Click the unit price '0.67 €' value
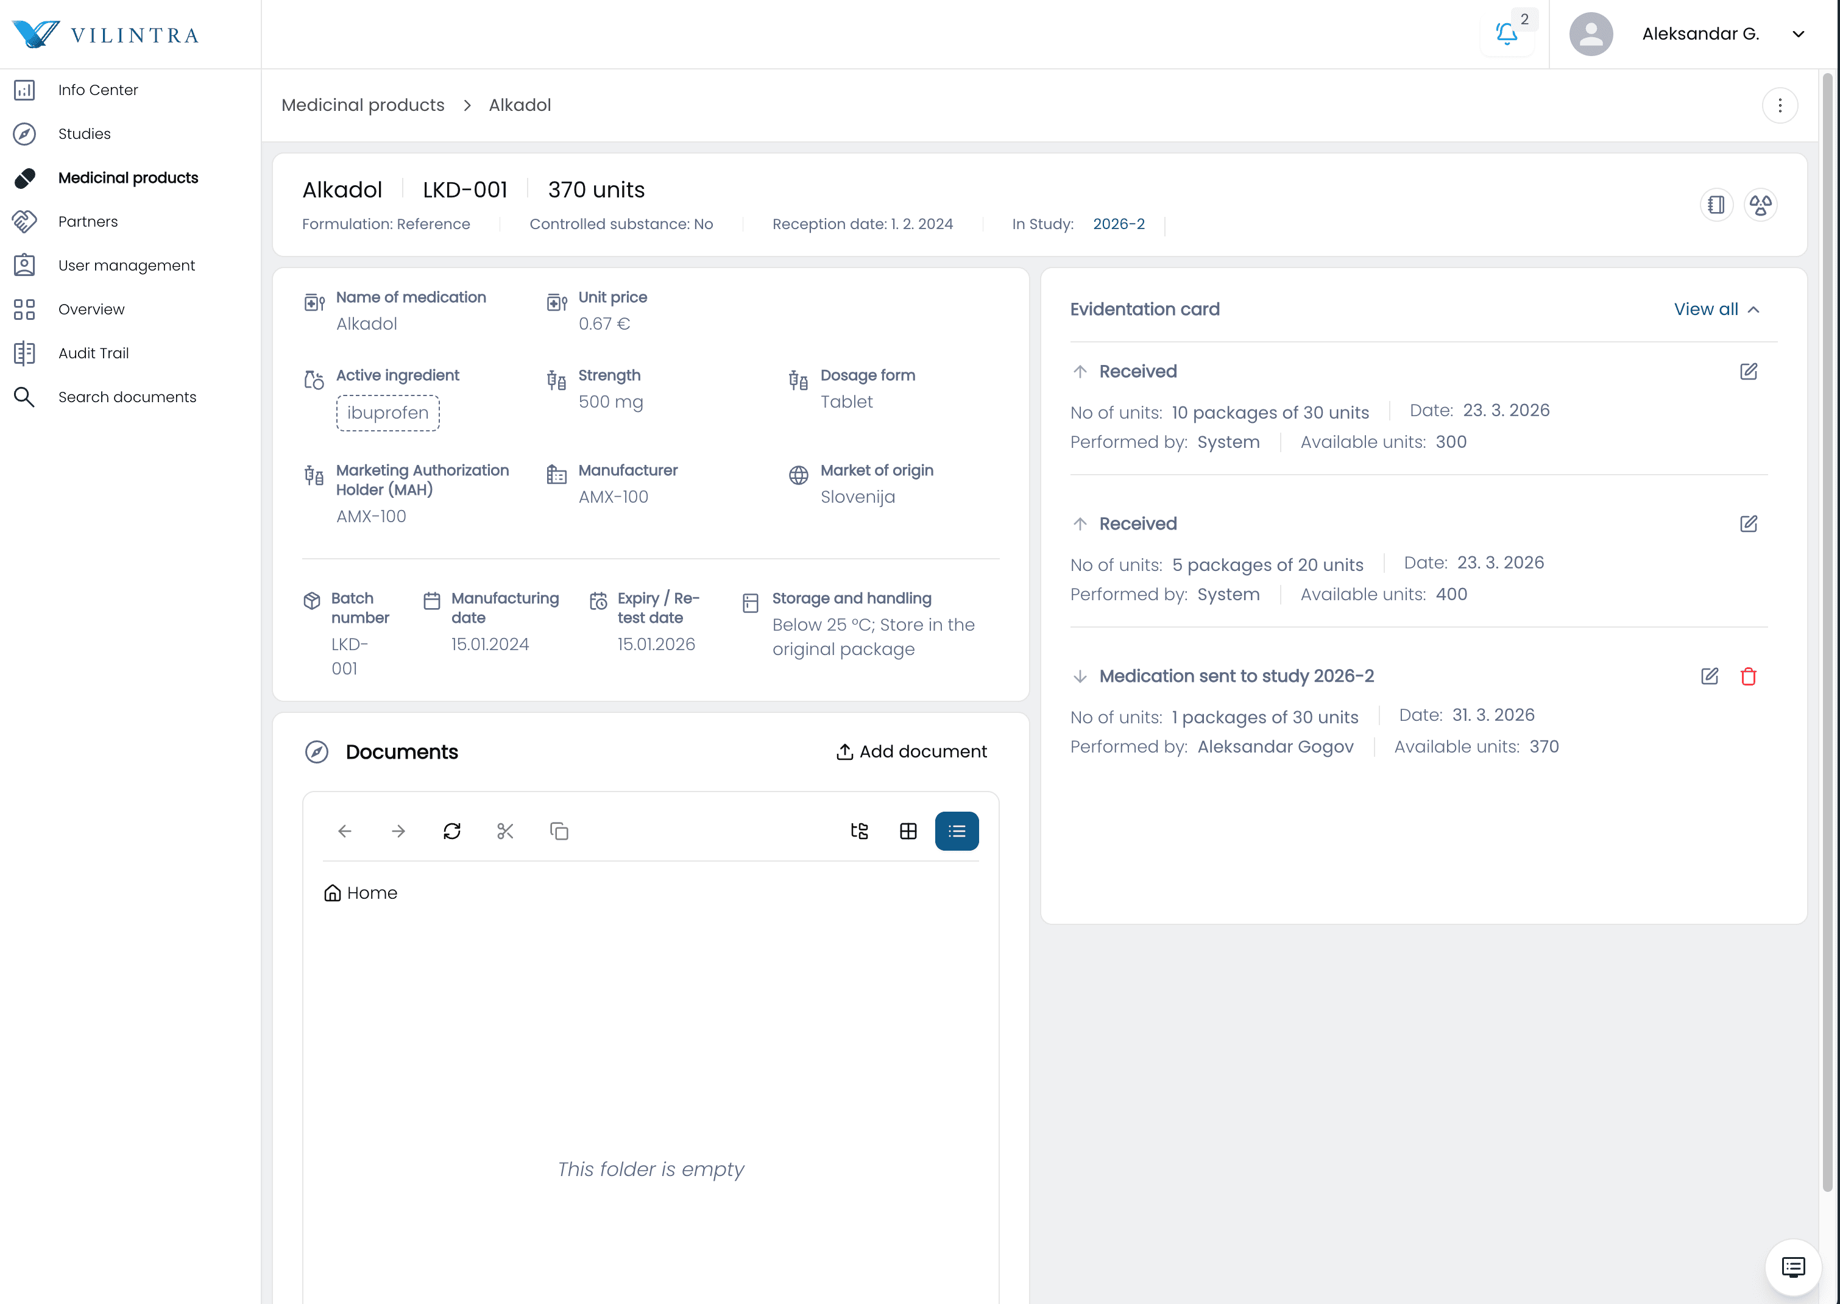 coord(604,324)
